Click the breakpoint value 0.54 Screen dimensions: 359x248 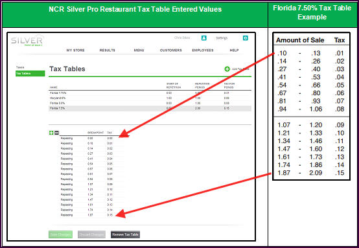point(90,164)
